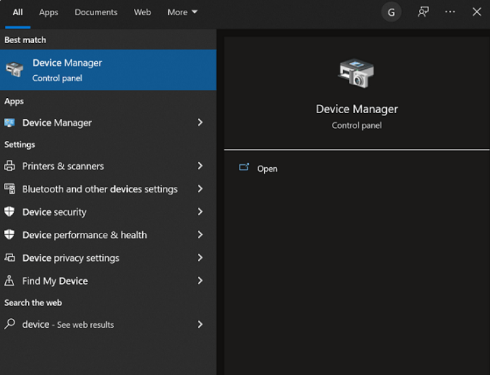Close the search panel with X
This screenshot has width=490, height=375.
point(477,12)
